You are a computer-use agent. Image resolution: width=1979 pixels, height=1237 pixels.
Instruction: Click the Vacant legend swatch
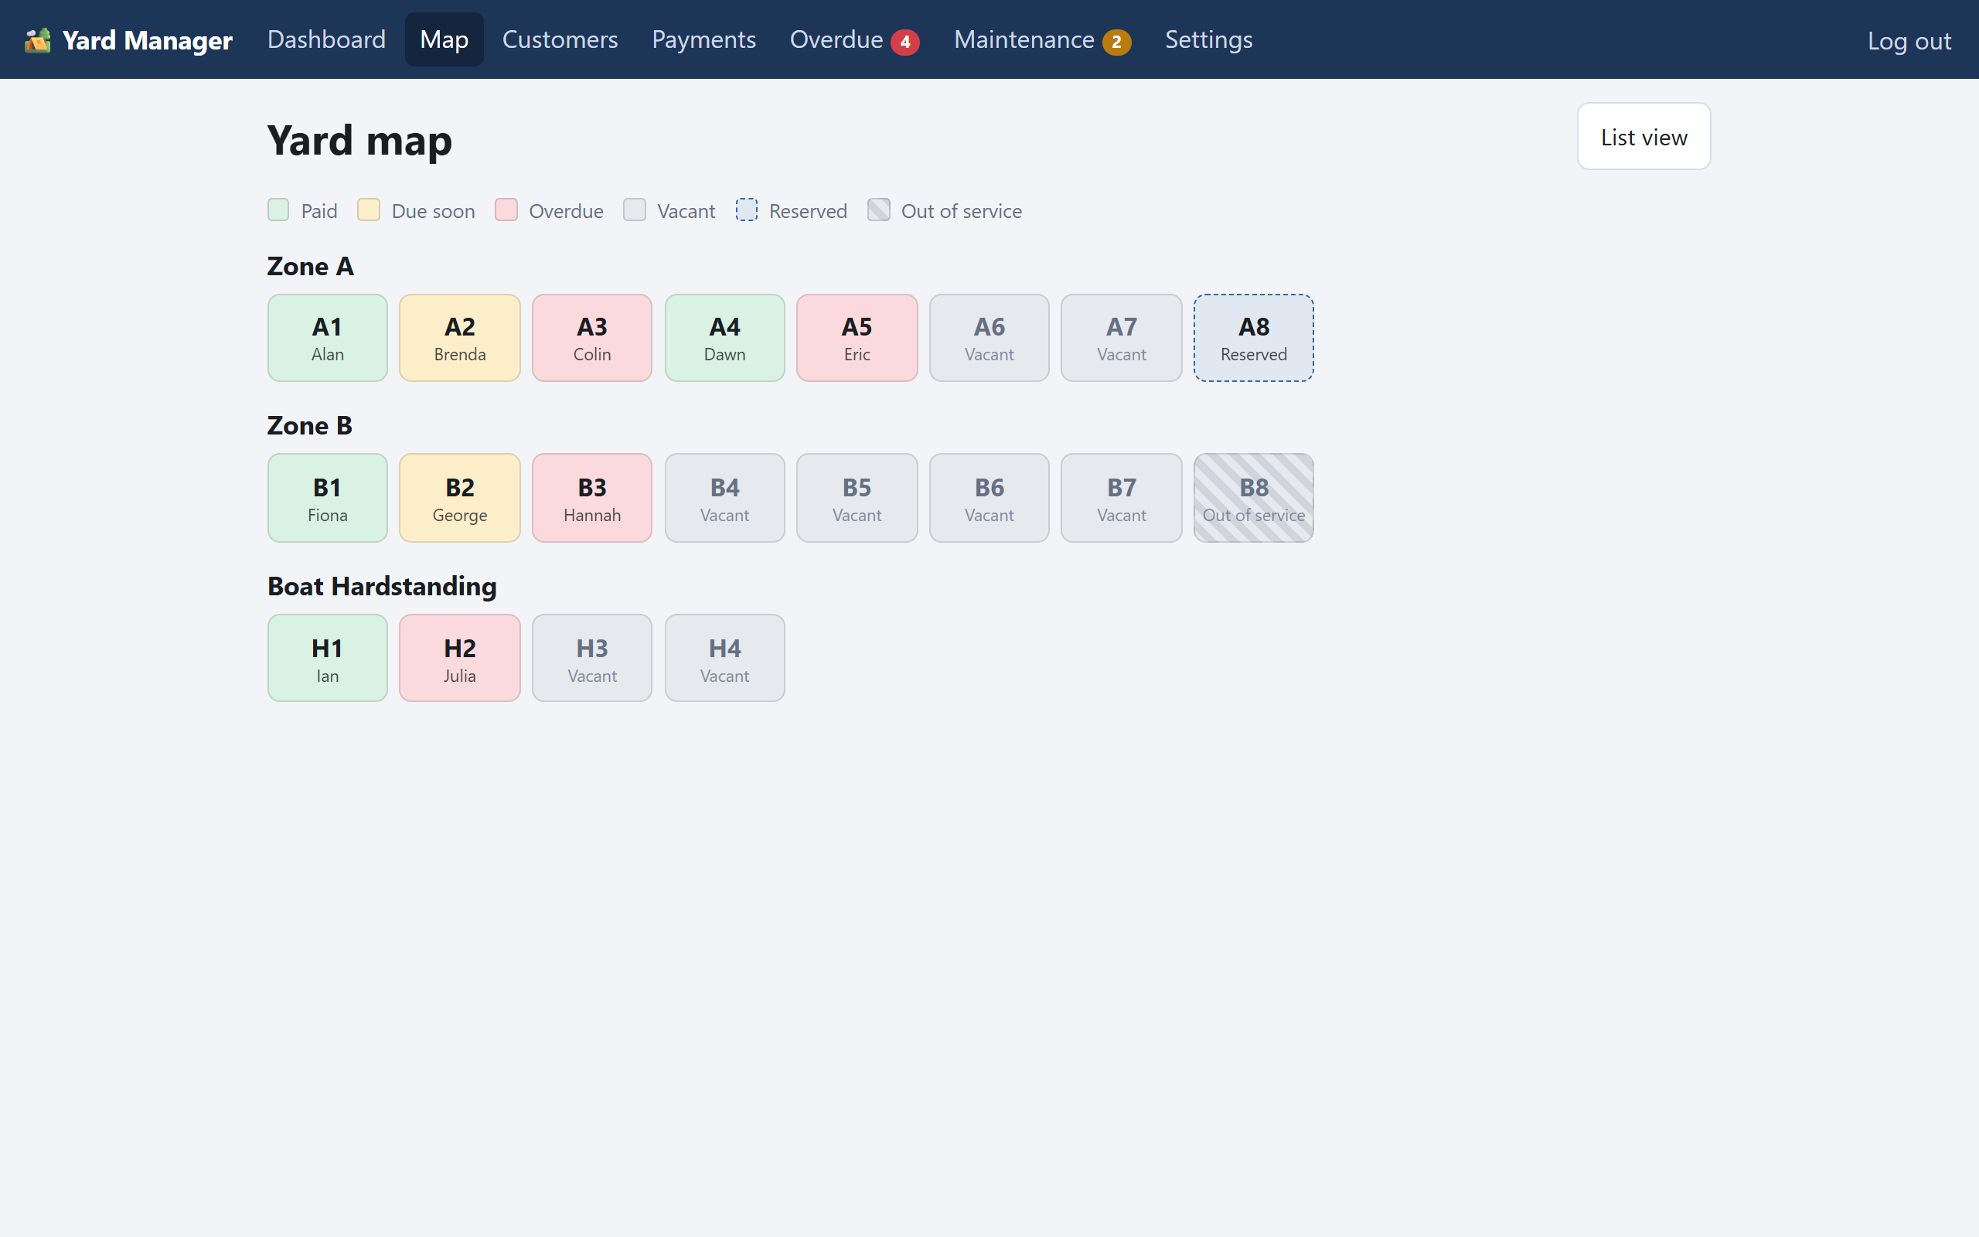click(x=635, y=210)
